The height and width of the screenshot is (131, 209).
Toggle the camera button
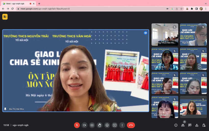[x=84, y=125]
